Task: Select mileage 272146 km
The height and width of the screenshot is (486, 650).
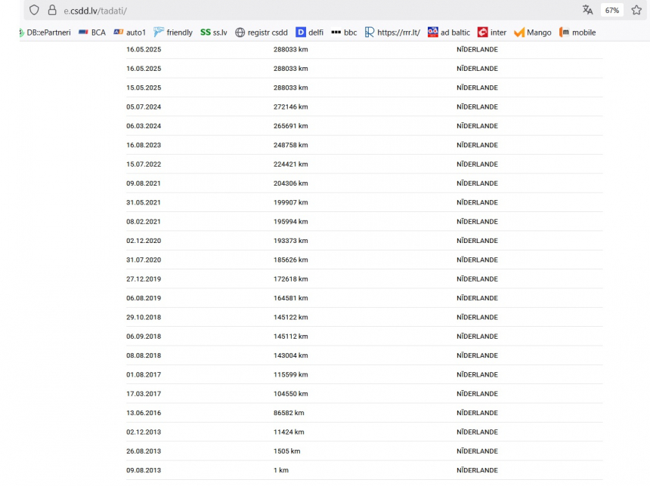Action: (x=290, y=107)
